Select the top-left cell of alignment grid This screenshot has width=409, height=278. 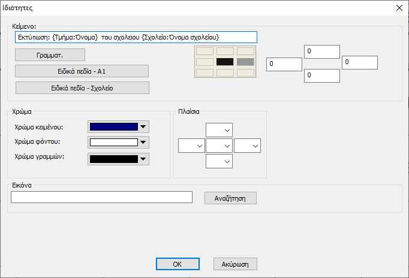pos(204,52)
